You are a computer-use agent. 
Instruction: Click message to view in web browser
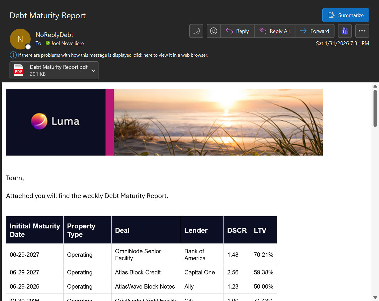point(113,55)
